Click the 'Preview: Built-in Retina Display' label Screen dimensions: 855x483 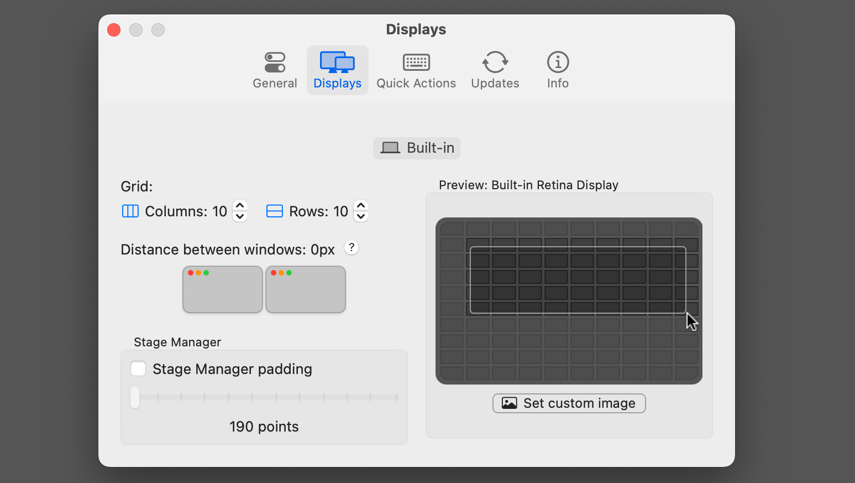pos(528,185)
